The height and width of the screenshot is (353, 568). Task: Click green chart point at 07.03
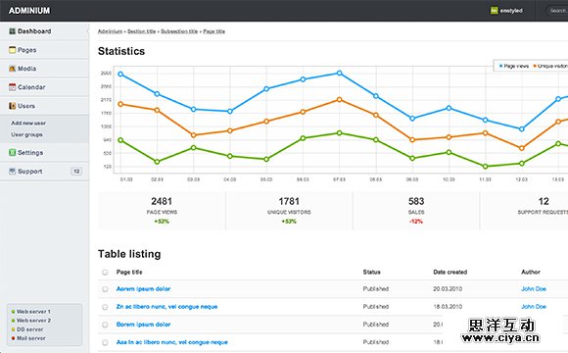click(x=339, y=133)
